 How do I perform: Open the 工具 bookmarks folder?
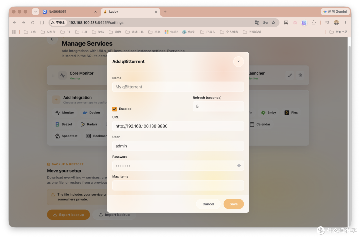[x=81, y=32]
